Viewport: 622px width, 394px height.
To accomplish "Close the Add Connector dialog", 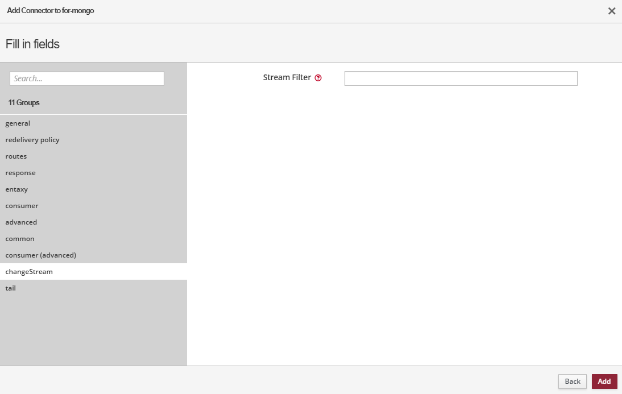I will [612, 11].
